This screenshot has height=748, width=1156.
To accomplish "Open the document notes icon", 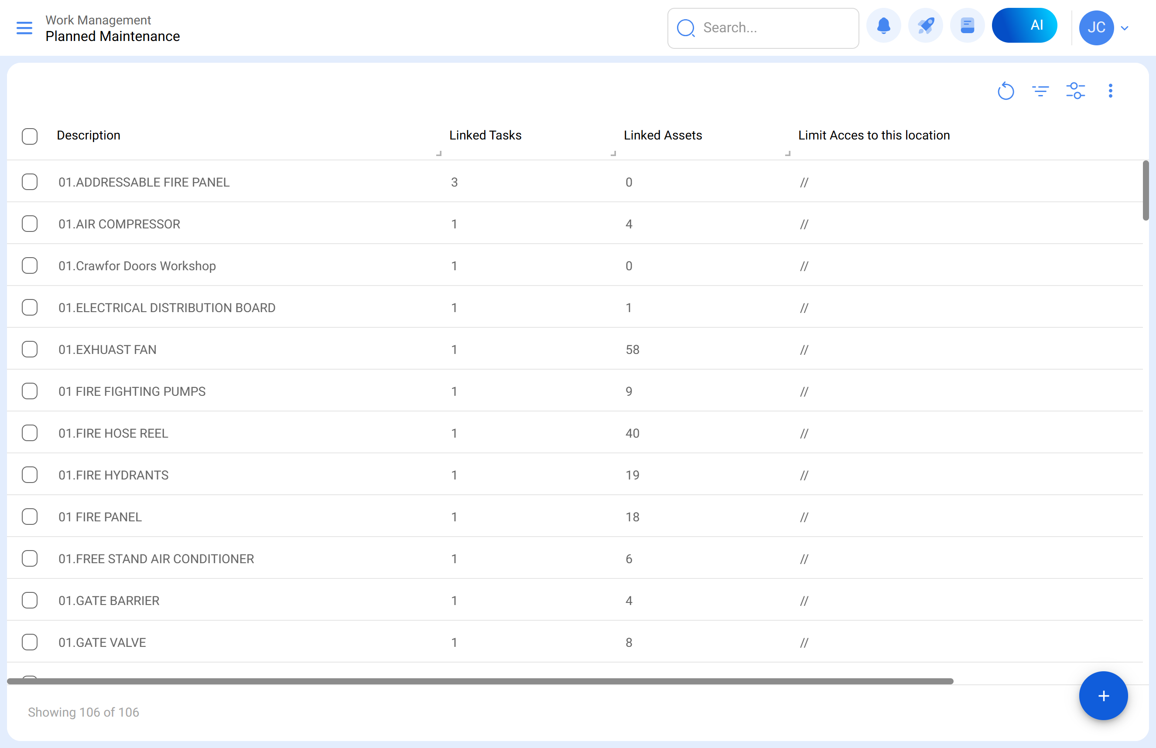I will (967, 26).
